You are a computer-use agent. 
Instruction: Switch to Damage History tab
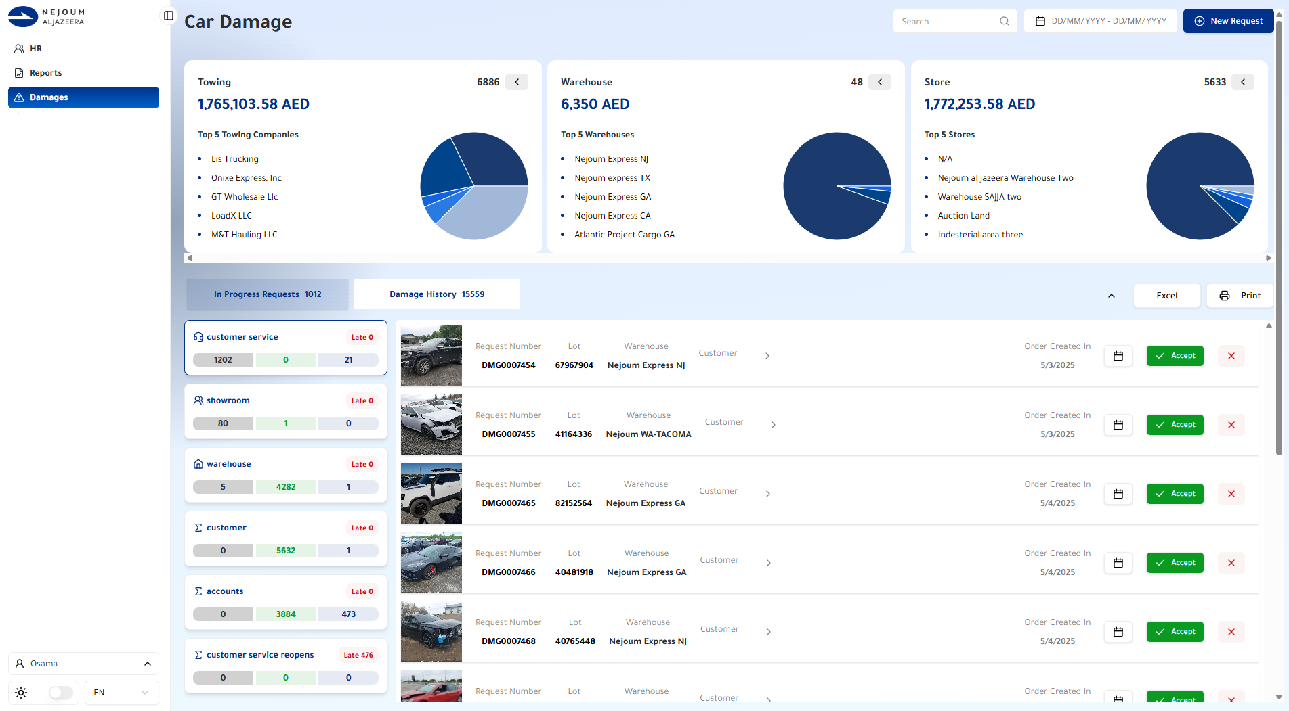pyautogui.click(x=437, y=294)
